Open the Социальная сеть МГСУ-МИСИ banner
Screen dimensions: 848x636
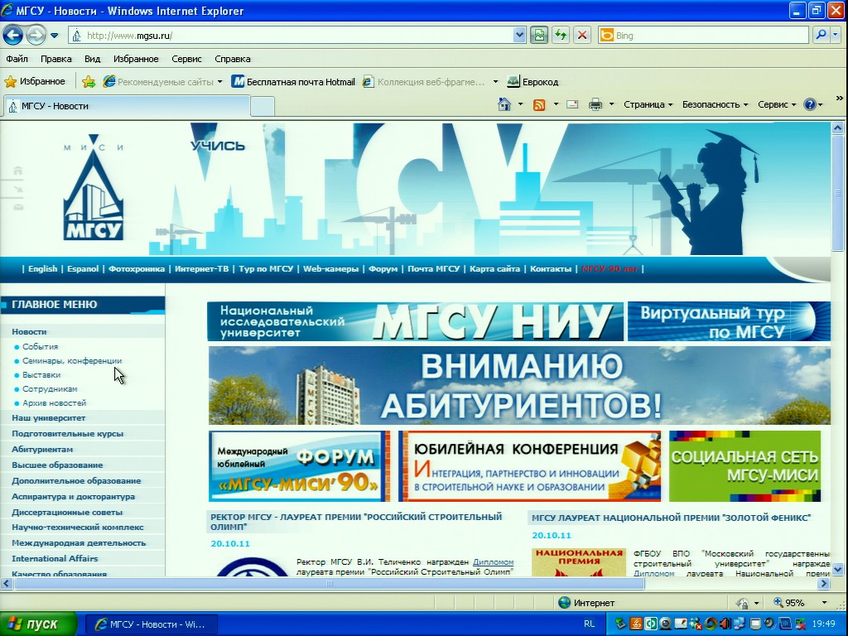pyautogui.click(x=744, y=466)
